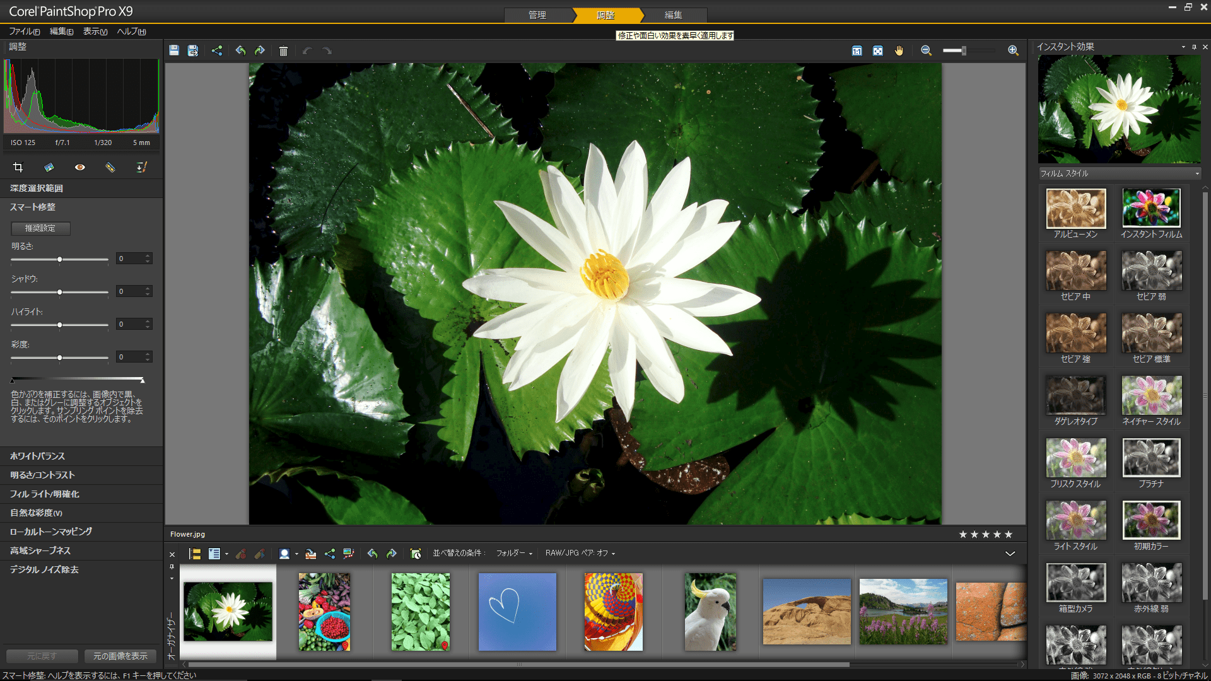Click the シャドウ (Shadows) slider handle
The width and height of the screenshot is (1211, 681).
[60, 292]
